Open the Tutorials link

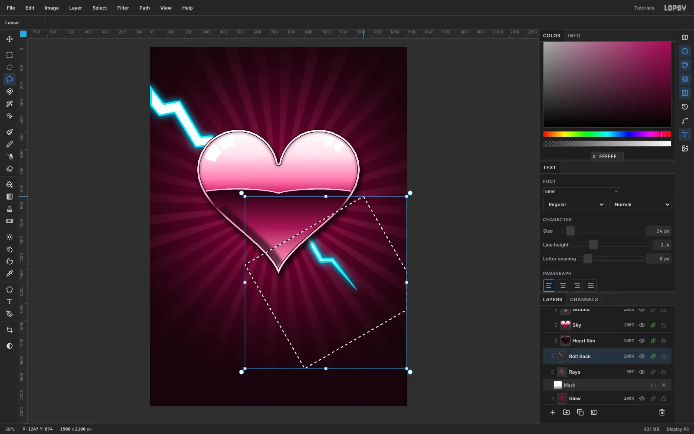coord(644,8)
